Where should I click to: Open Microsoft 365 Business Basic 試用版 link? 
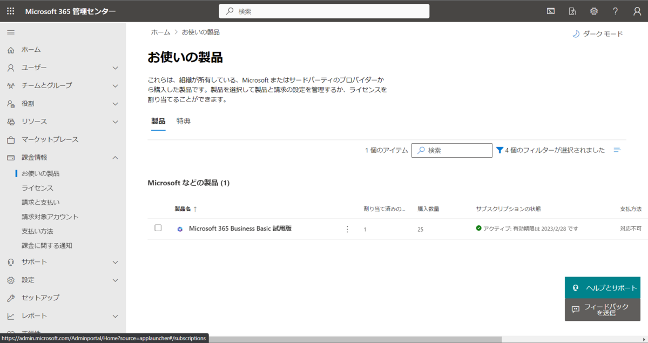pyautogui.click(x=240, y=228)
